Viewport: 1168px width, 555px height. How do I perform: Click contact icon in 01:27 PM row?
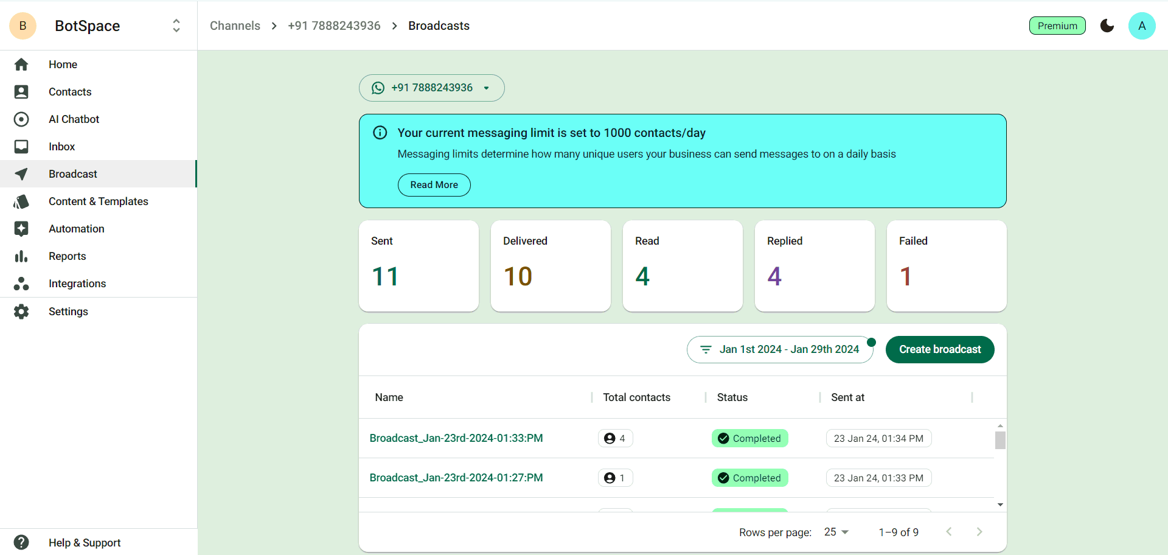click(610, 478)
